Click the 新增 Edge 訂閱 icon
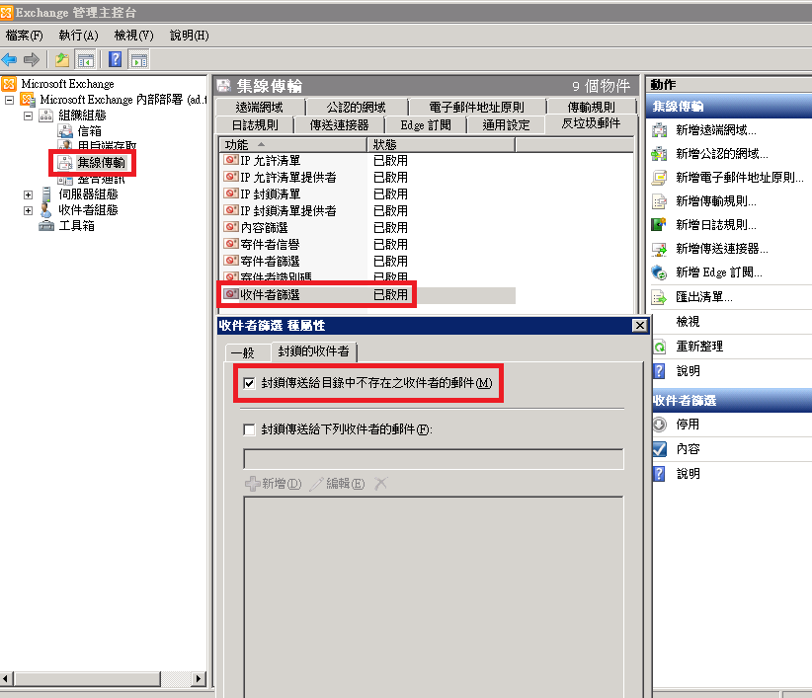Screen dimensions: 812x698 point(659,272)
